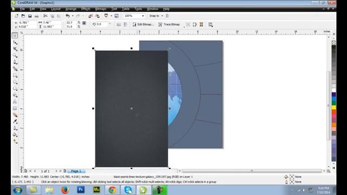Select the Interactive Blend tool
The height and width of the screenshot is (195, 347).
pos(15,115)
